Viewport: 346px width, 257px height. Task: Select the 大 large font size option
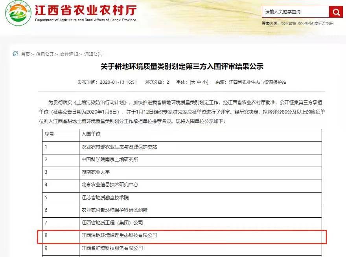tap(193, 82)
